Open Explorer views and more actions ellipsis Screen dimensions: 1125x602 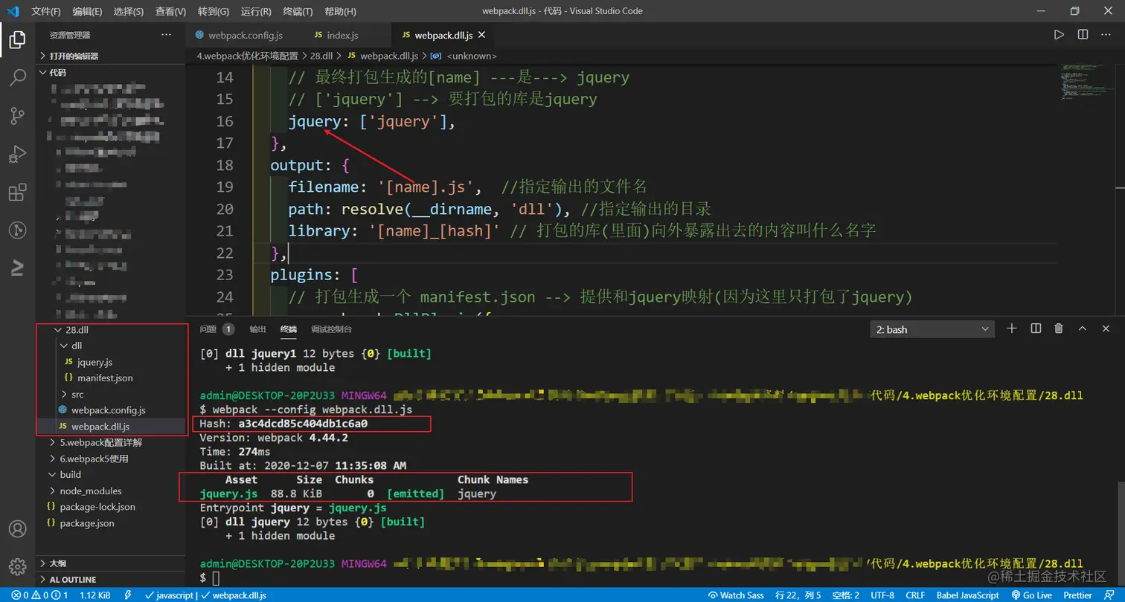pos(166,35)
